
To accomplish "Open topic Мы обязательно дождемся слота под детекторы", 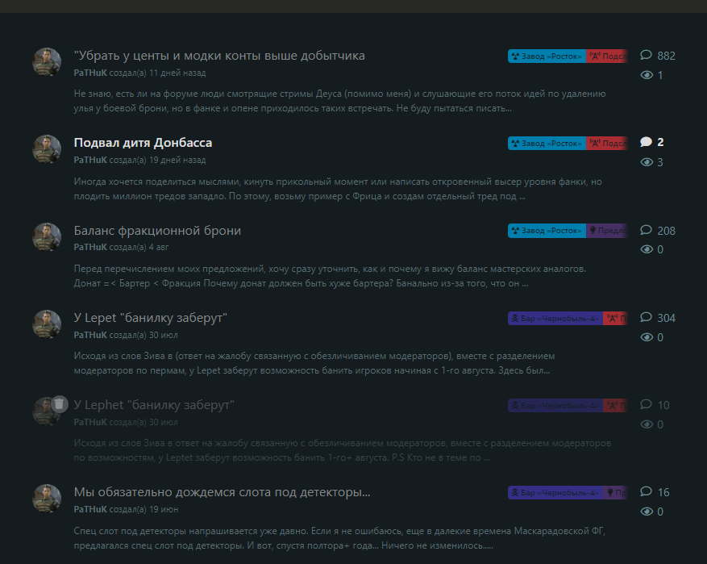I will tap(222, 492).
